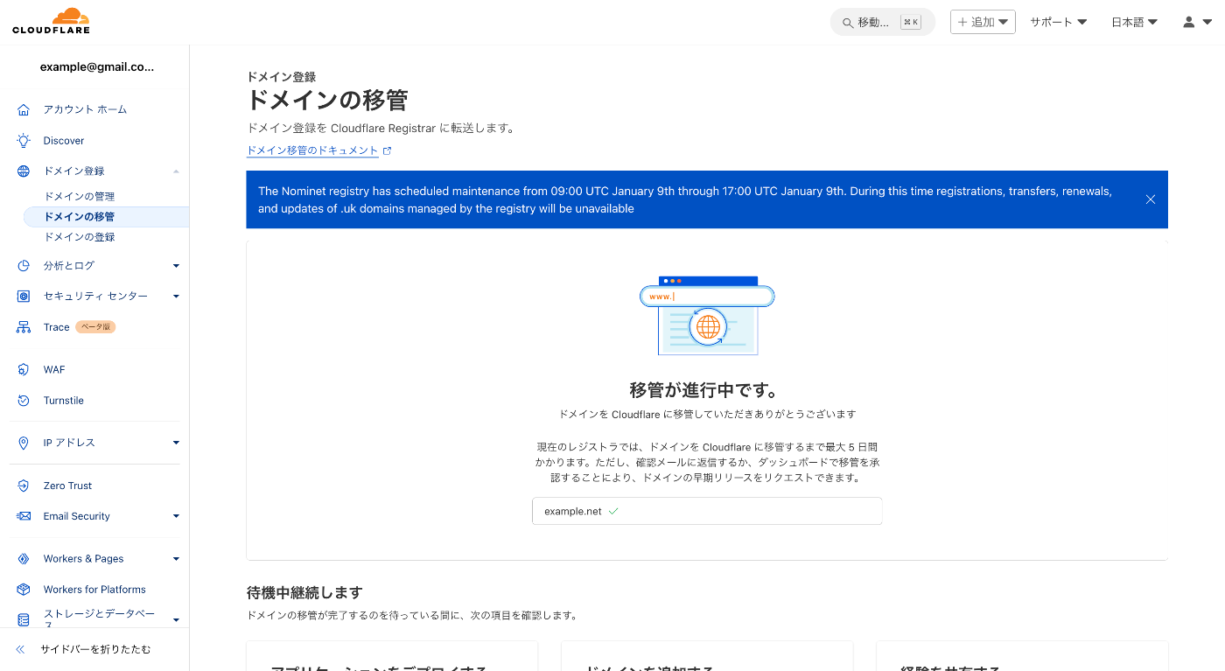Open Workers for Platforms link
Image resolution: width=1225 pixels, height=671 pixels.
pyautogui.click(x=94, y=590)
